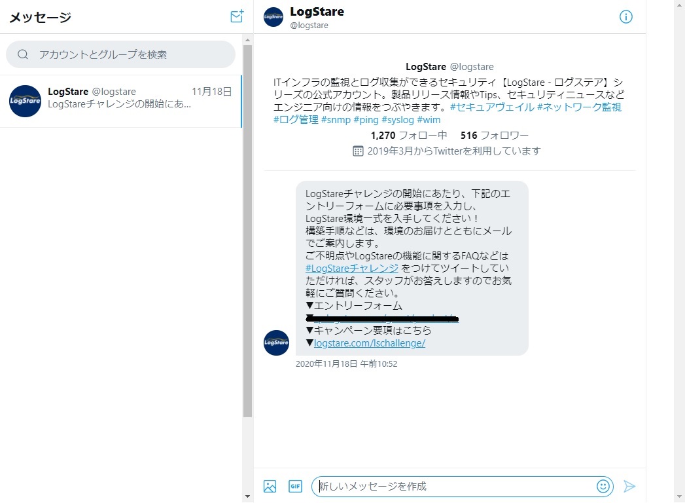Attach an image with the picture icon
This screenshot has width=685, height=503.
pos(270,487)
